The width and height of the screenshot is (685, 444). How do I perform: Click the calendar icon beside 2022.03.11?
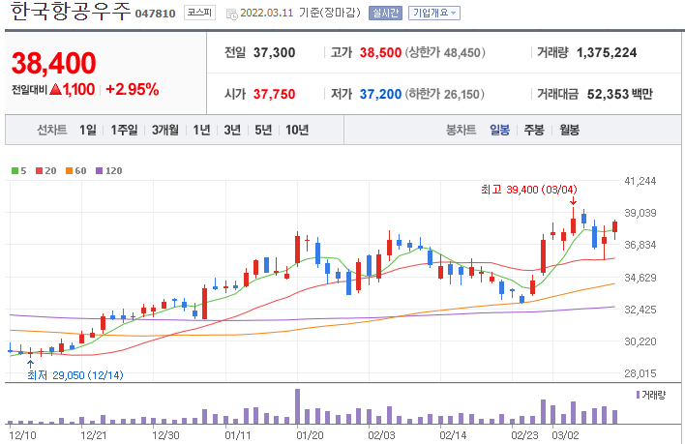click(x=231, y=14)
